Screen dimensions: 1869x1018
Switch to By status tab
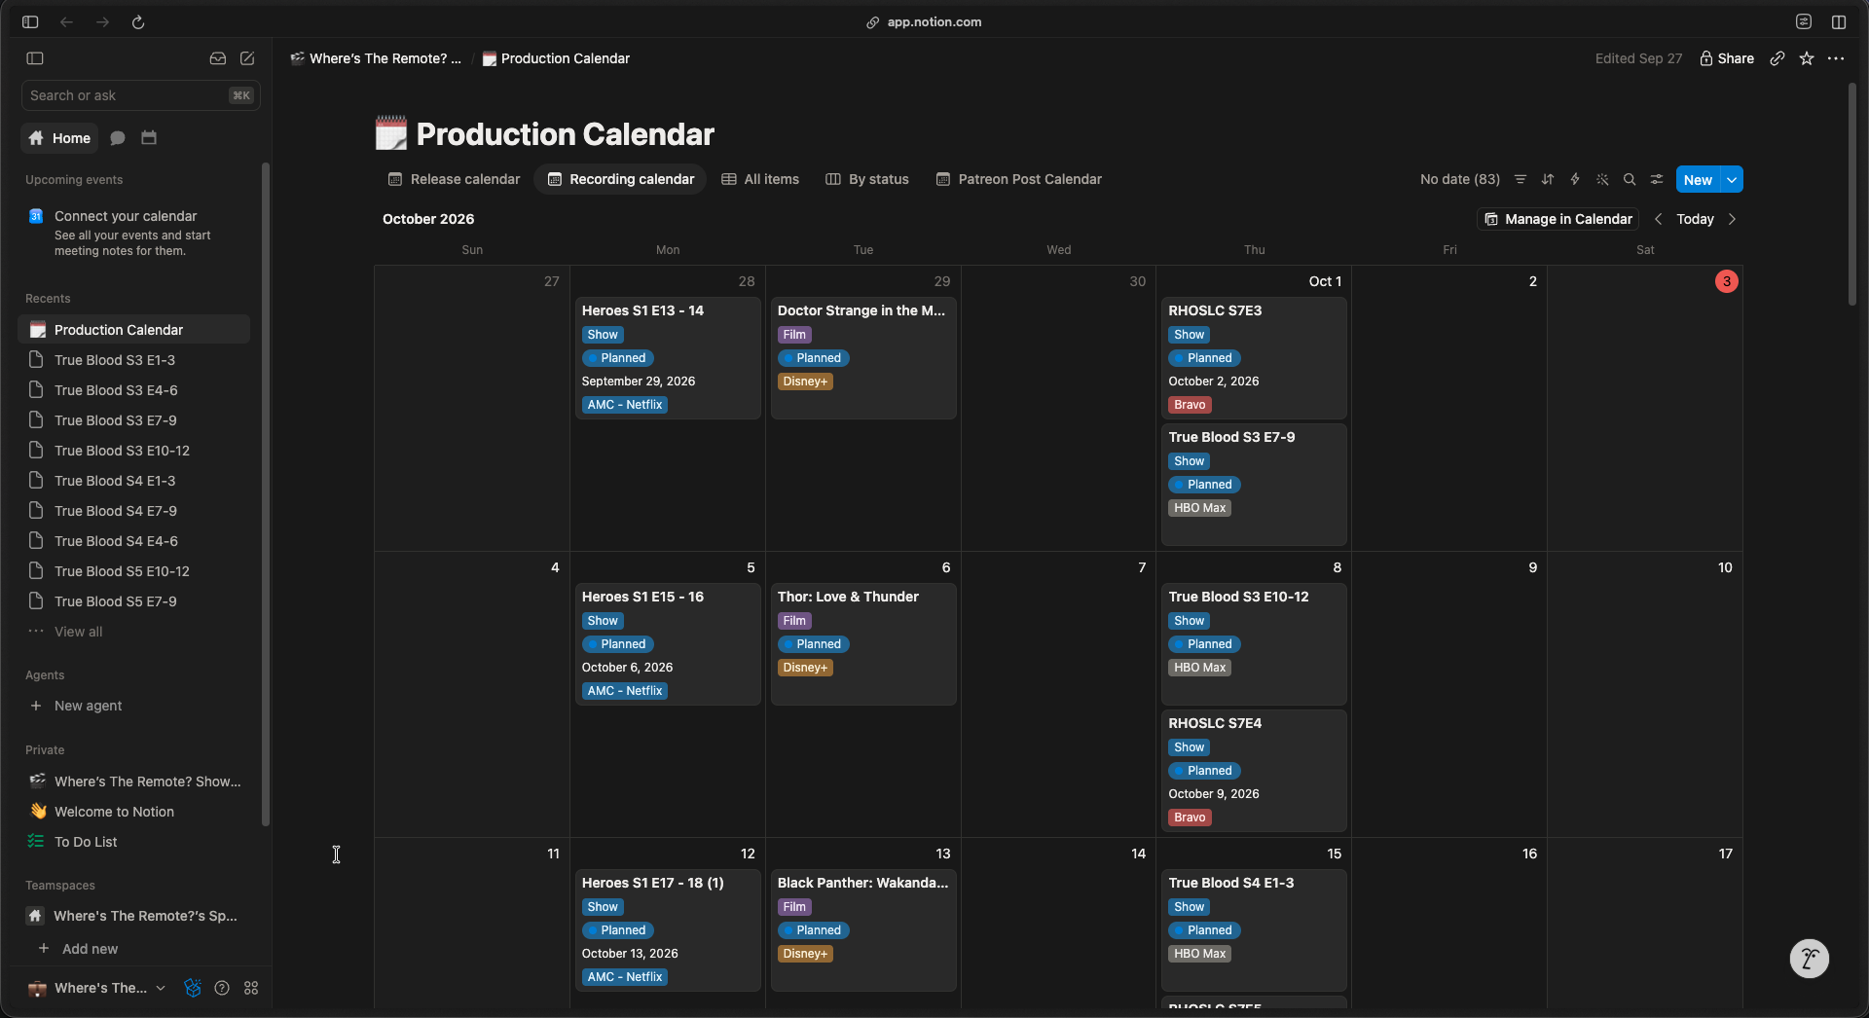[867, 179]
